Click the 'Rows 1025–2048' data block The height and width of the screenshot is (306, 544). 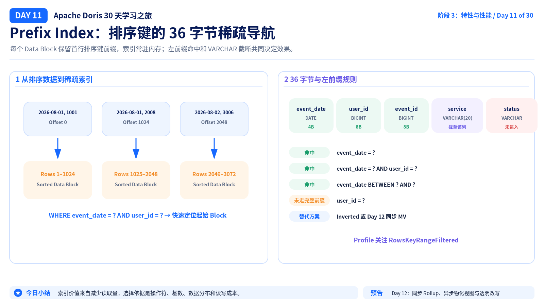click(x=136, y=180)
